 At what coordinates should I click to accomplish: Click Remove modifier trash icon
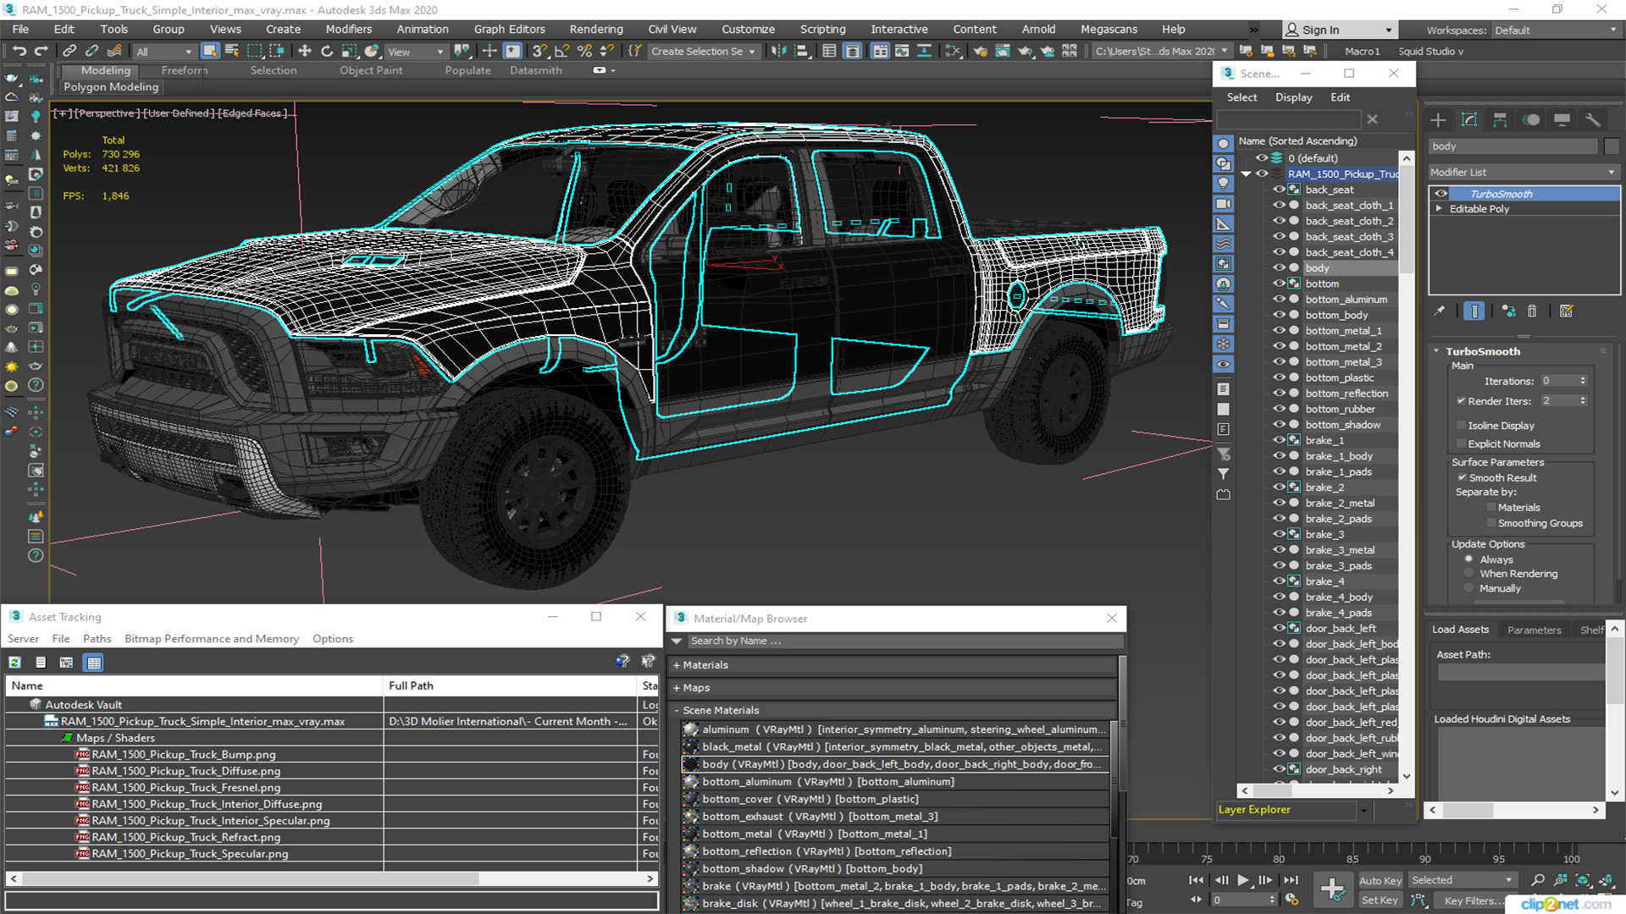(x=1532, y=311)
